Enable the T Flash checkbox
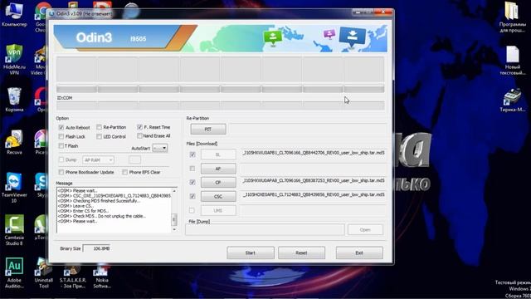531x299 pixels. (x=61, y=146)
